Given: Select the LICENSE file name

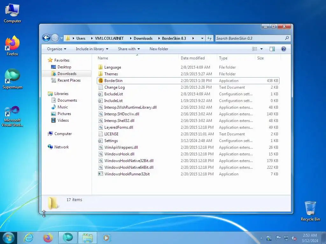Looking at the screenshot, I should 111,134.
